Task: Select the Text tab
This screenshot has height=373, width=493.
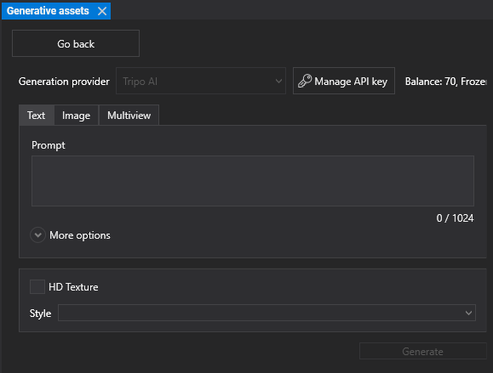Action: 36,116
